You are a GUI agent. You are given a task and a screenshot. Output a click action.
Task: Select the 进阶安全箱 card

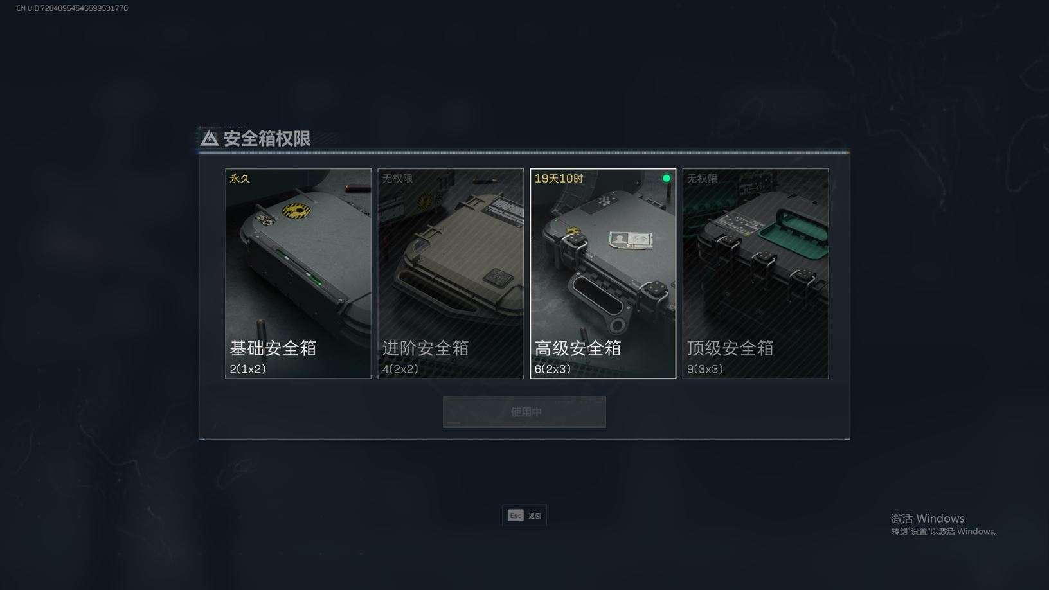coord(451,273)
